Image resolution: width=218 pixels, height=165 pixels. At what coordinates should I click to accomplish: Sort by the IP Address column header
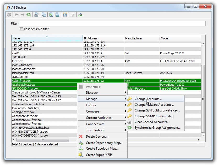coord(103,38)
